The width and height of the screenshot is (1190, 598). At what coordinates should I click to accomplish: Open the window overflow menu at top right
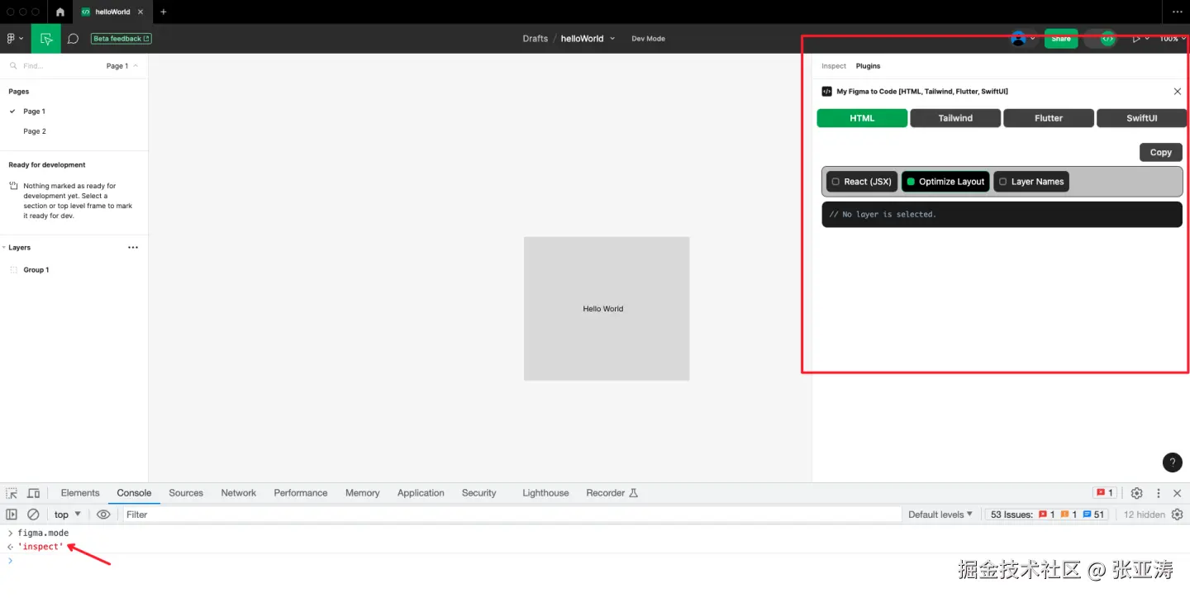(x=1178, y=12)
